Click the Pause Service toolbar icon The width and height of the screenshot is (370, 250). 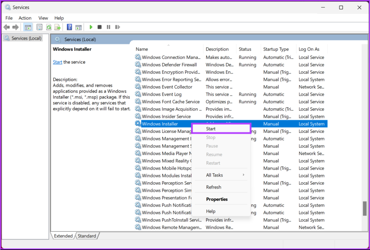click(108, 27)
